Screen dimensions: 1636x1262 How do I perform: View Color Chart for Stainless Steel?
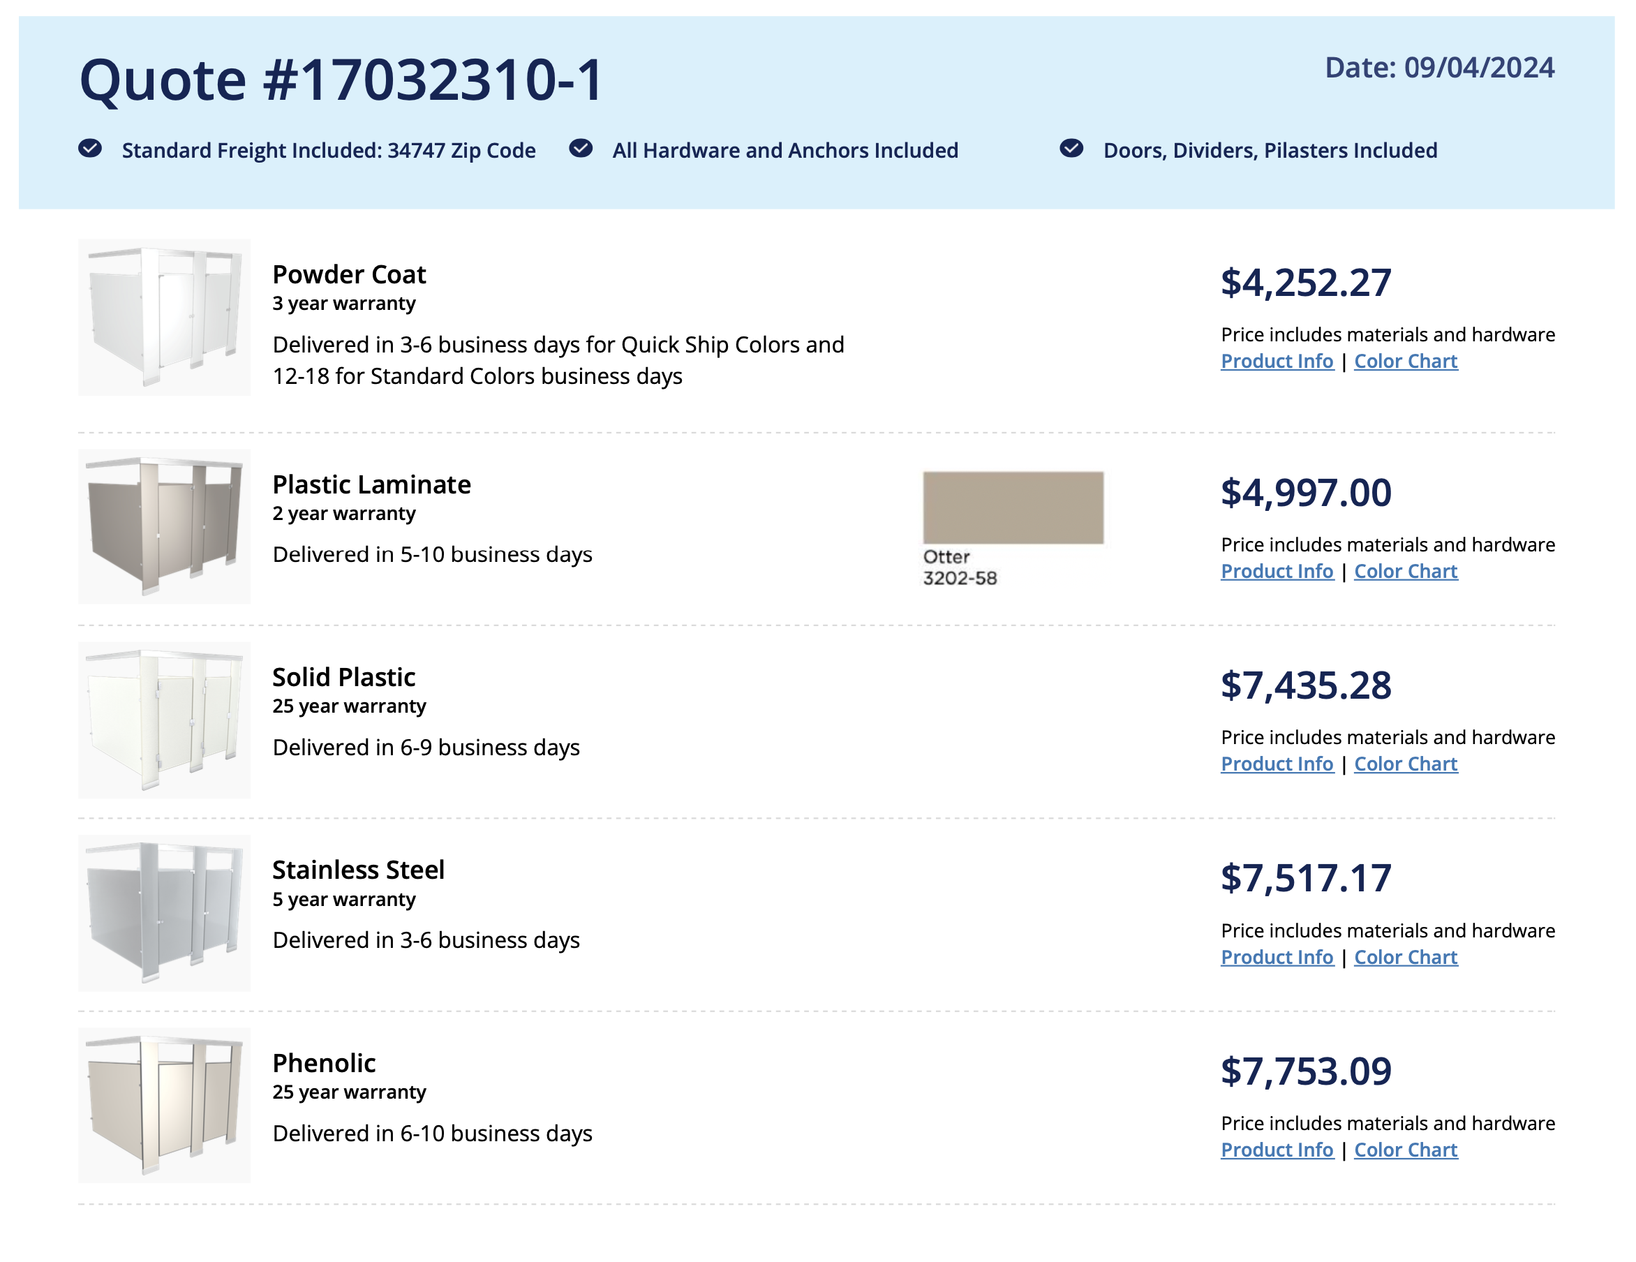coord(1405,957)
